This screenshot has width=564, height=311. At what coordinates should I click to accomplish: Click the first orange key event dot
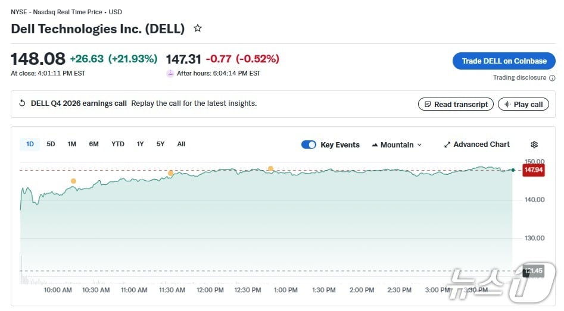tap(73, 181)
